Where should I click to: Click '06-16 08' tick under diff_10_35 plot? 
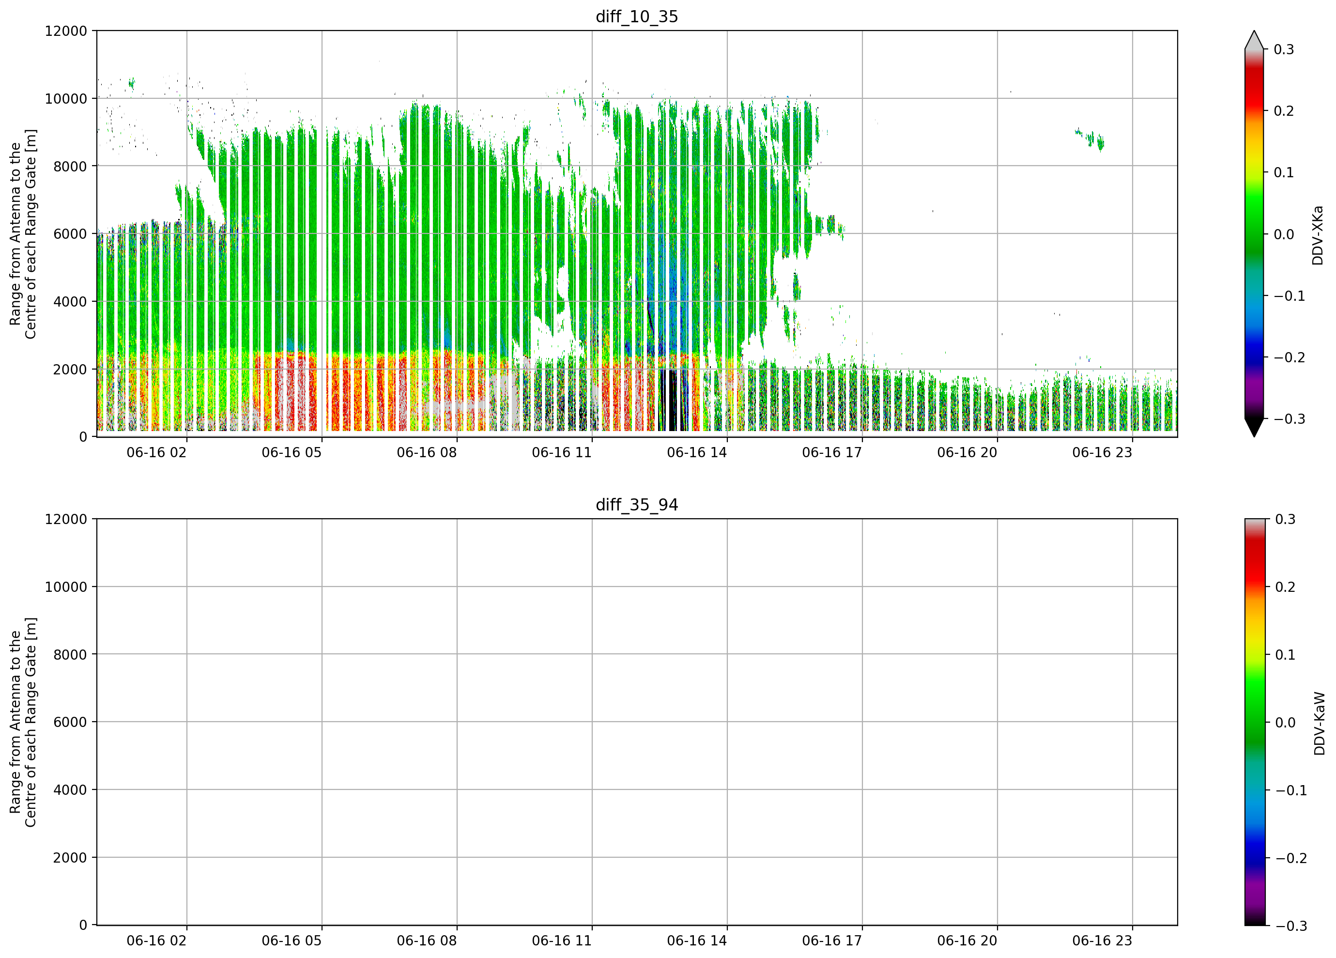click(x=427, y=452)
